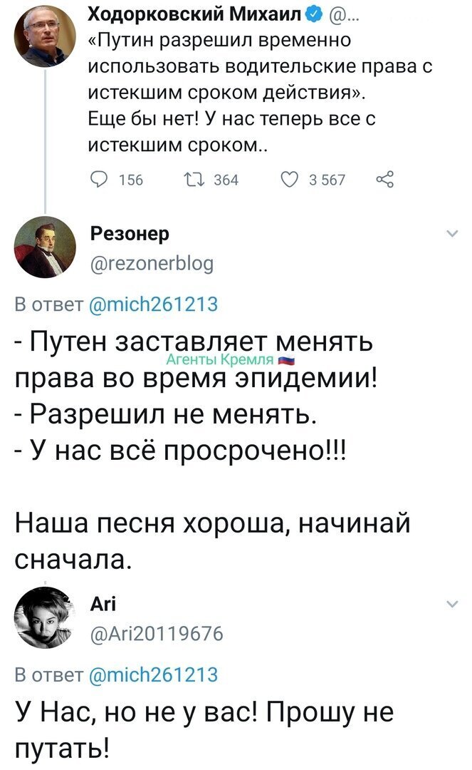Open Ходорковский Михаил profile avatar
The image size is (472, 770).
(45, 37)
